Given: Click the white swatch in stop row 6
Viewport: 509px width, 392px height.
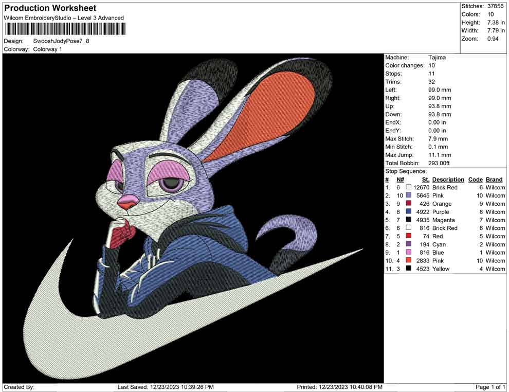Looking at the screenshot, I should pyautogui.click(x=408, y=228).
